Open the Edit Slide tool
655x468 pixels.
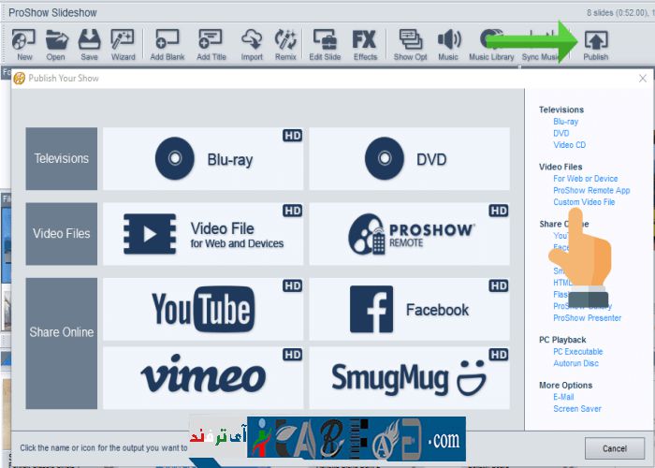tap(327, 43)
